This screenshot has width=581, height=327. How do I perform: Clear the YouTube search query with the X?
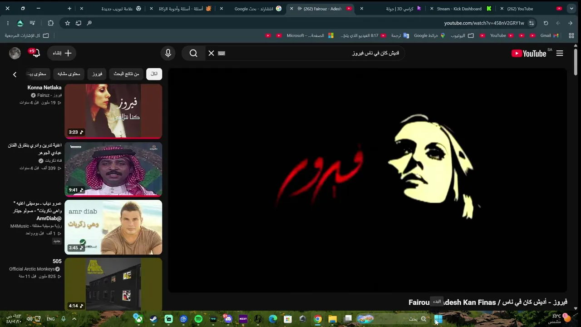(211, 53)
